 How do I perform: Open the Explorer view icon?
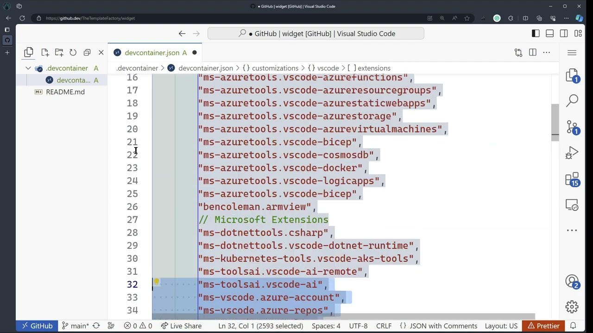pos(29,52)
